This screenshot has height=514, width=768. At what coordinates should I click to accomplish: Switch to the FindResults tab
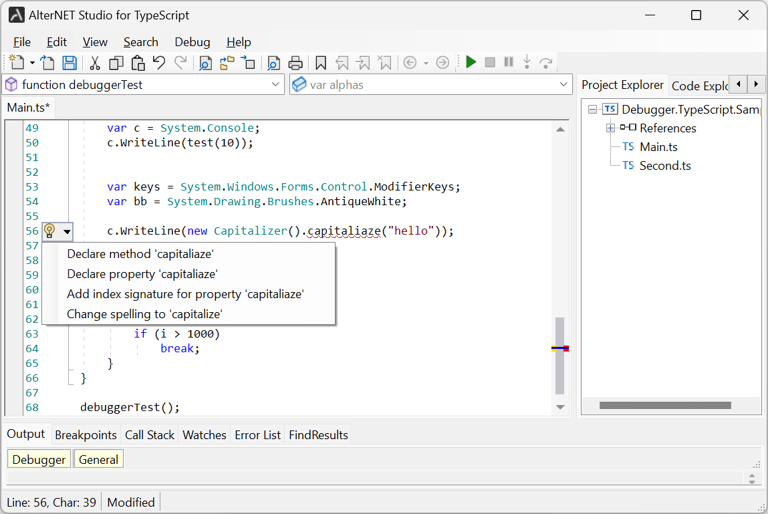point(318,435)
